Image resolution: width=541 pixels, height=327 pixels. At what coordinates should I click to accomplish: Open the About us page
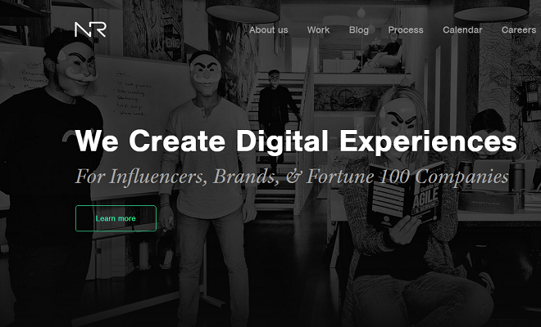pyautogui.click(x=268, y=30)
